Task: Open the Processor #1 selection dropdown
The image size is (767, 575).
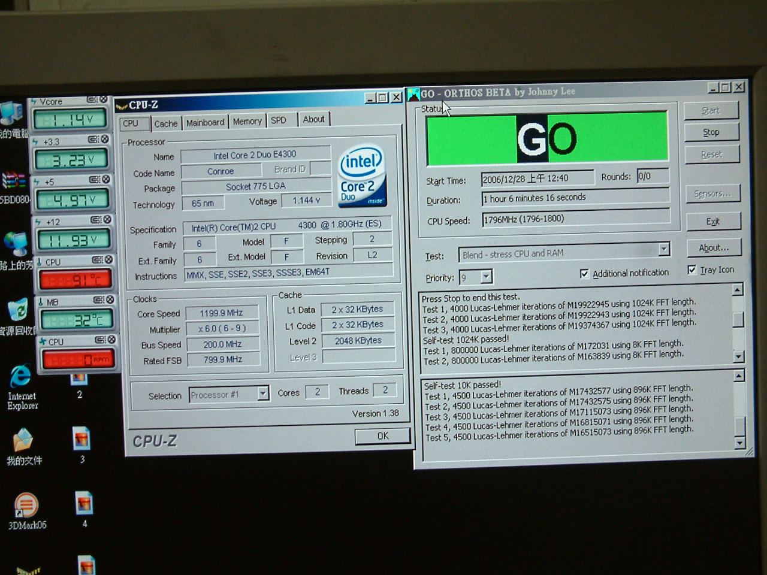Action: click(x=262, y=394)
